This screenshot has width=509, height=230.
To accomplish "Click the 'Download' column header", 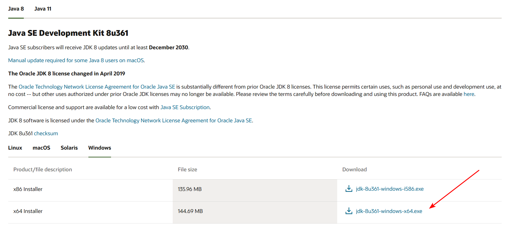I will [355, 170].
